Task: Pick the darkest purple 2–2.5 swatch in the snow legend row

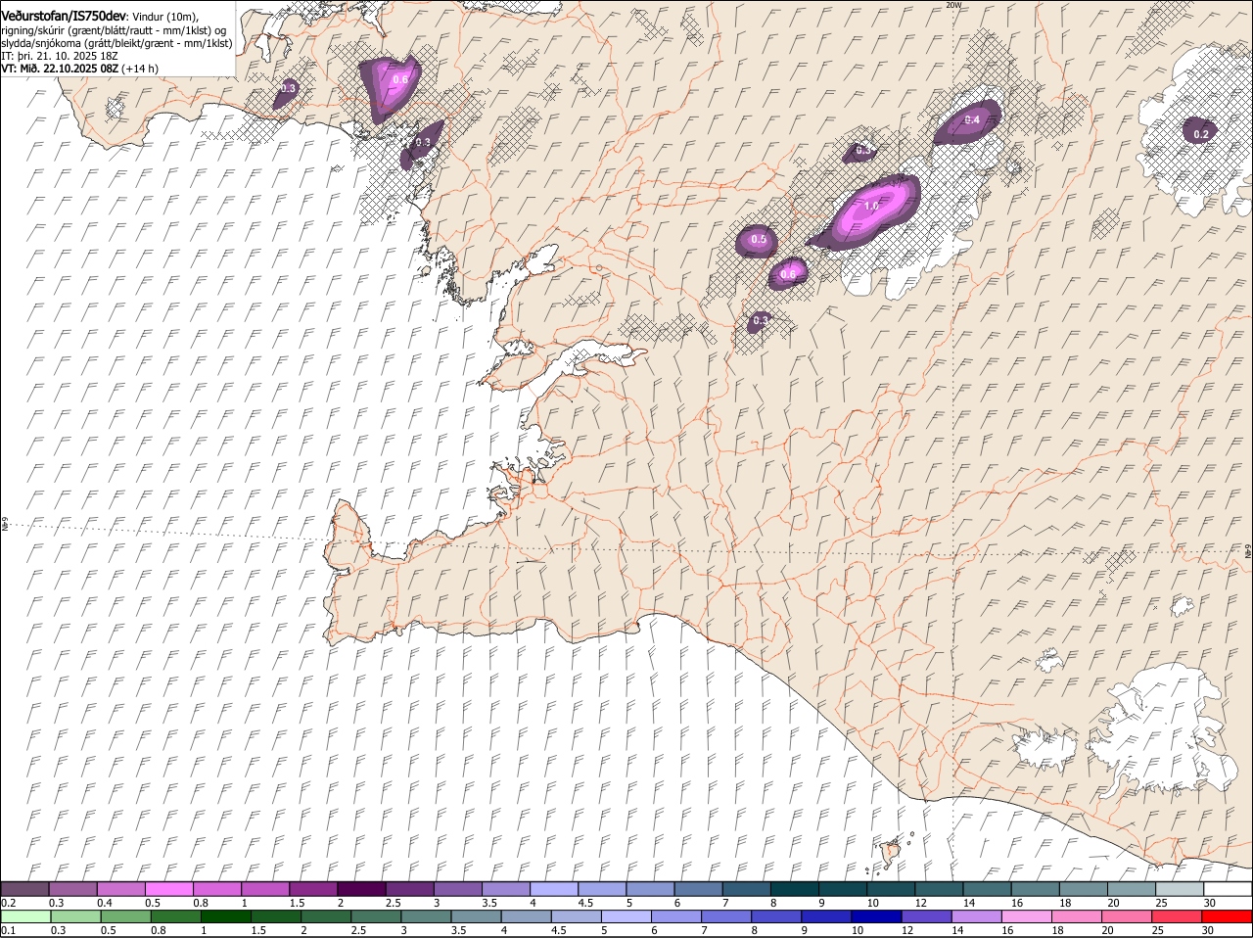Action: [x=360, y=889]
